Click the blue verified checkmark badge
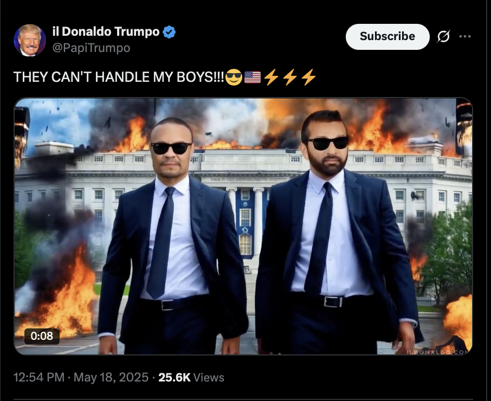This screenshot has width=491, height=401. [x=169, y=32]
